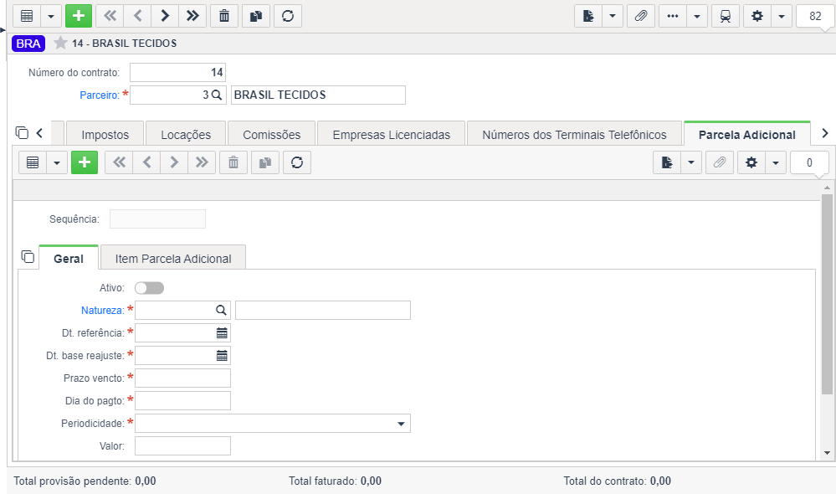Expand the Periodicidade dropdown
The width and height of the screenshot is (836, 494).
tap(401, 424)
